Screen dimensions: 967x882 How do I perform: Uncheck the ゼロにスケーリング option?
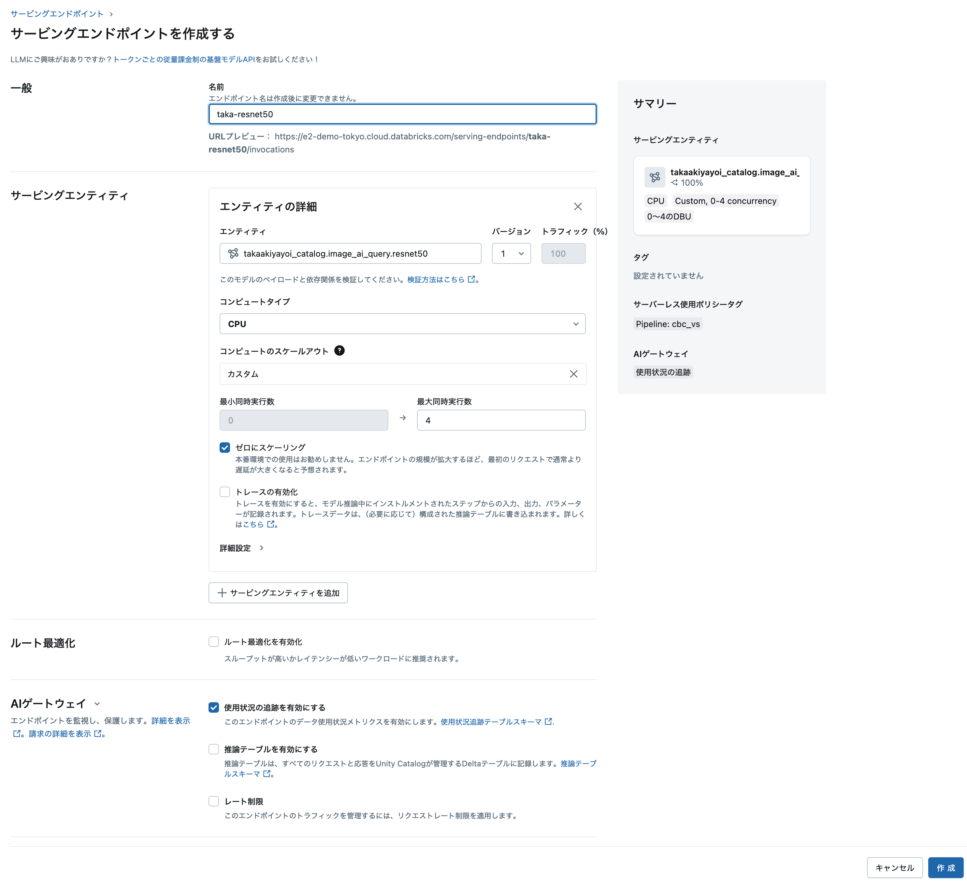coord(224,447)
